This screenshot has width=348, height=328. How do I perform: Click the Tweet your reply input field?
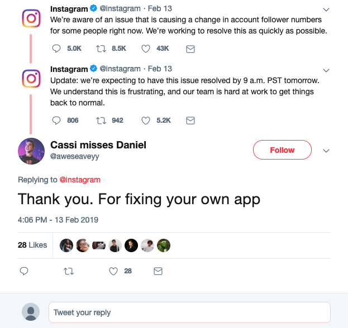pos(189,312)
